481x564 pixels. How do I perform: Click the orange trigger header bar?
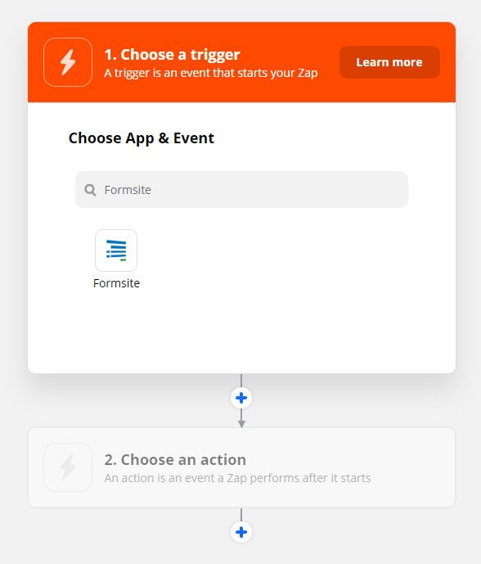coord(241,62)
